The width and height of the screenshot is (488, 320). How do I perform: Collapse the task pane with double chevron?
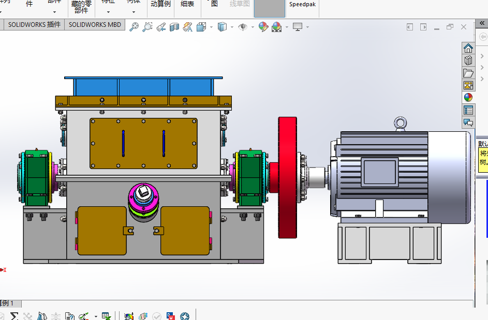point(482,23)
